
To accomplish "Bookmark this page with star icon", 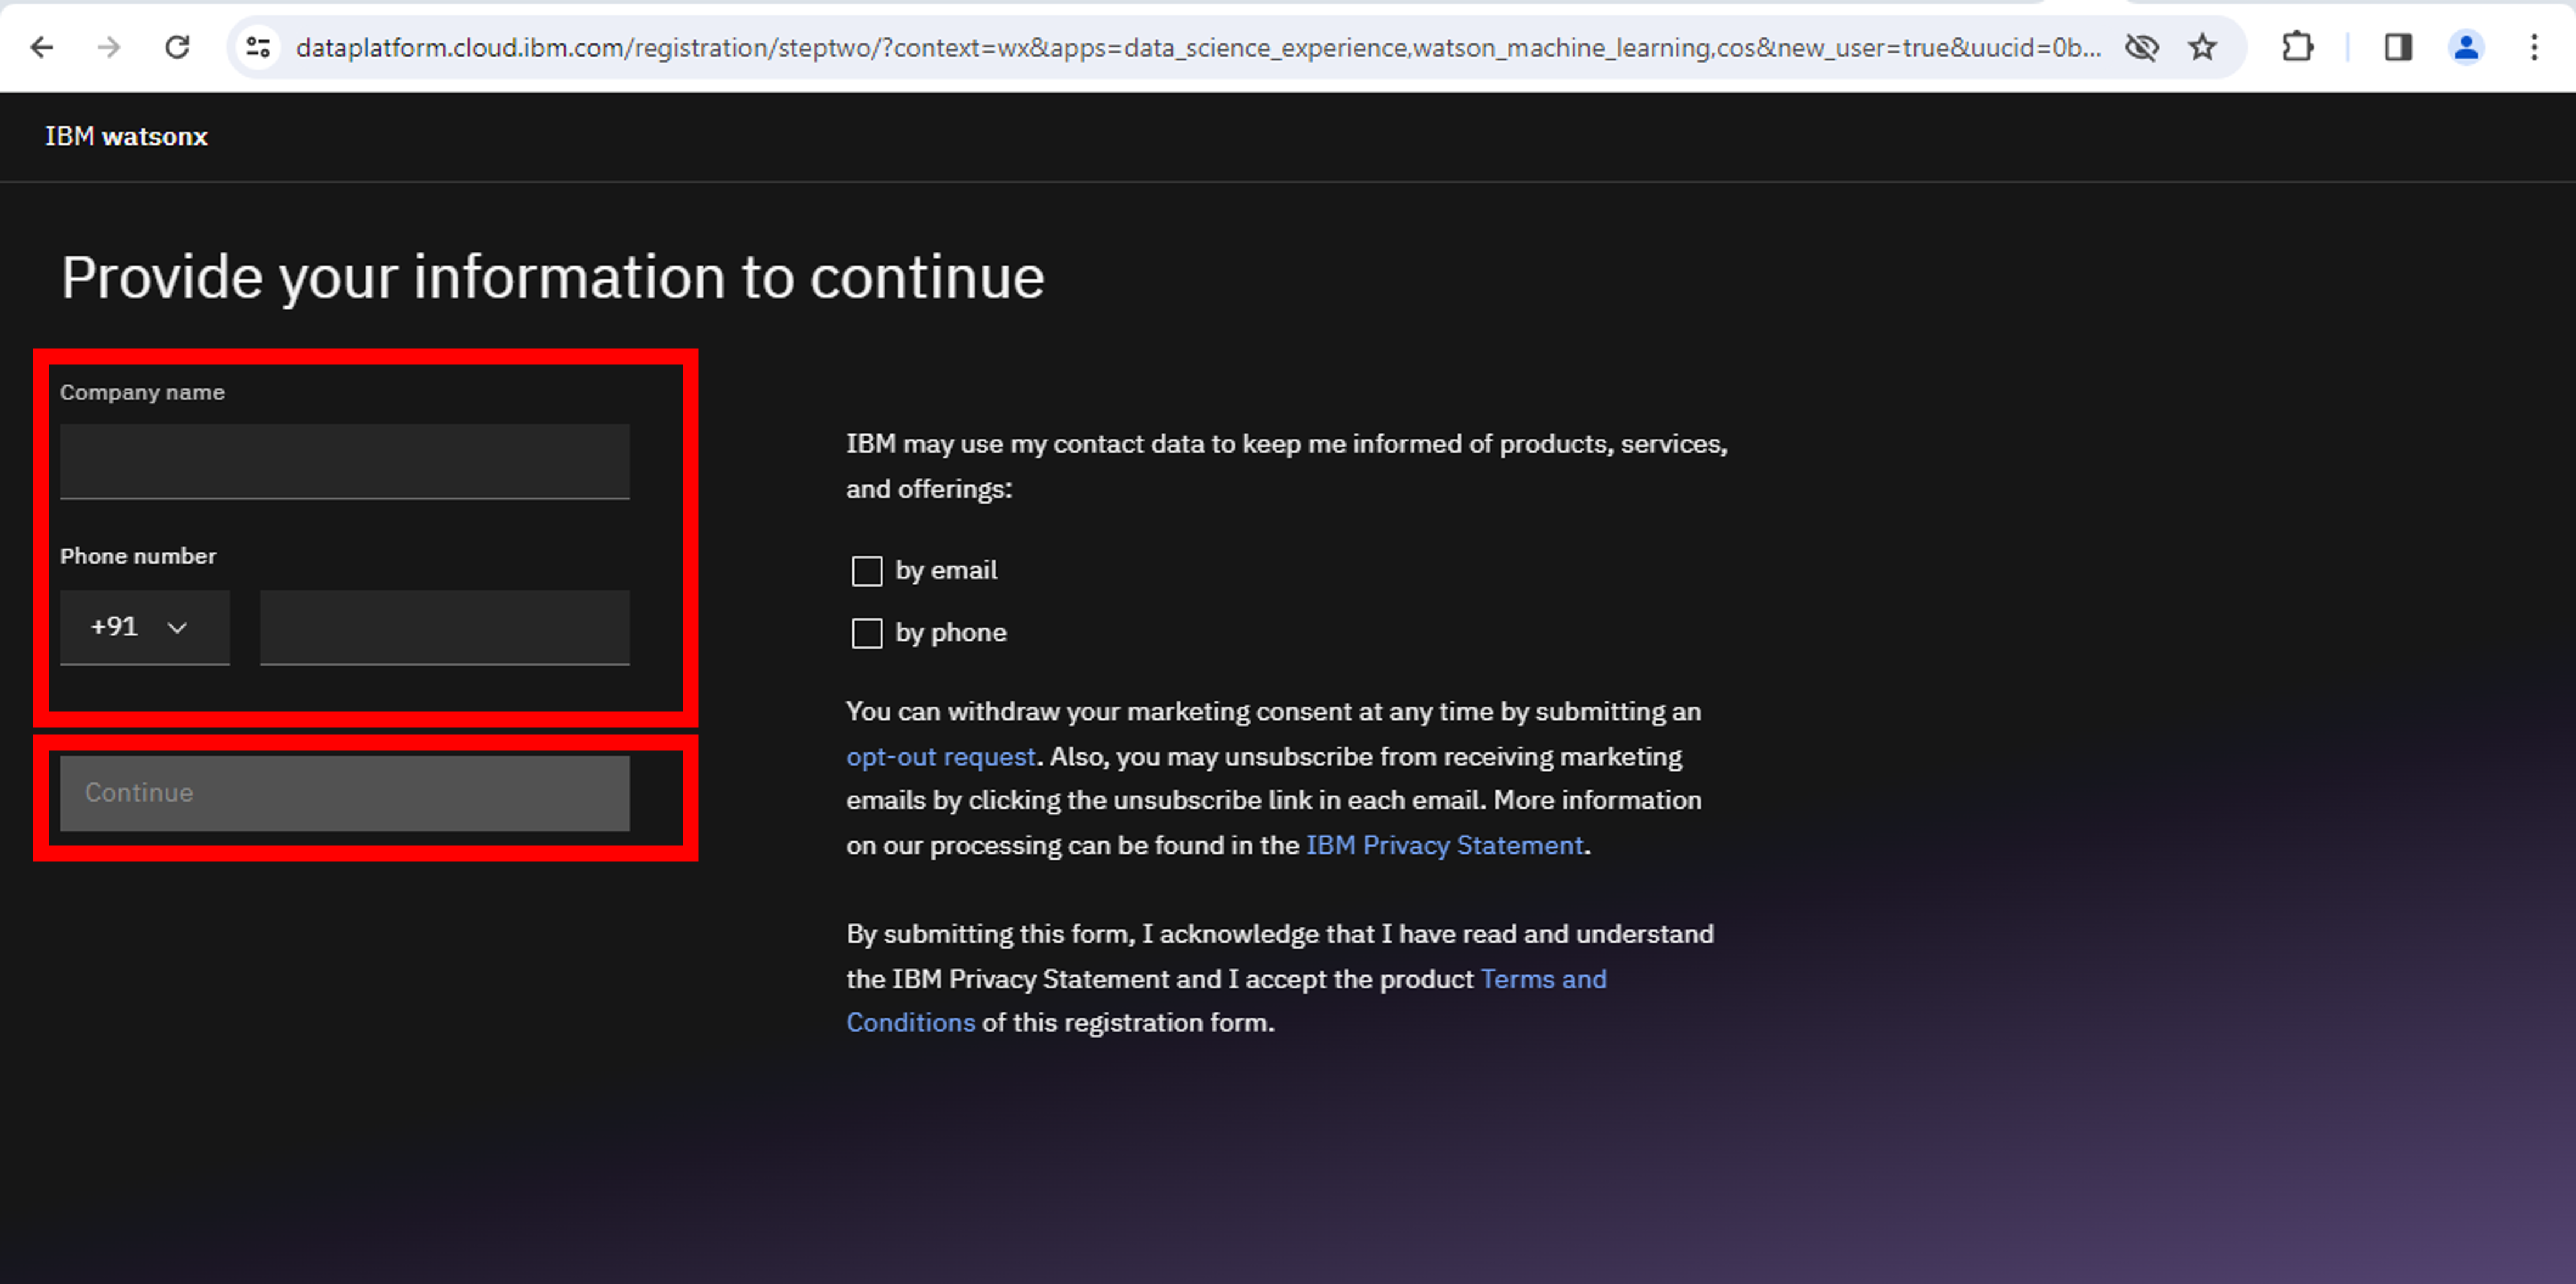I will tap(2202, 47).
